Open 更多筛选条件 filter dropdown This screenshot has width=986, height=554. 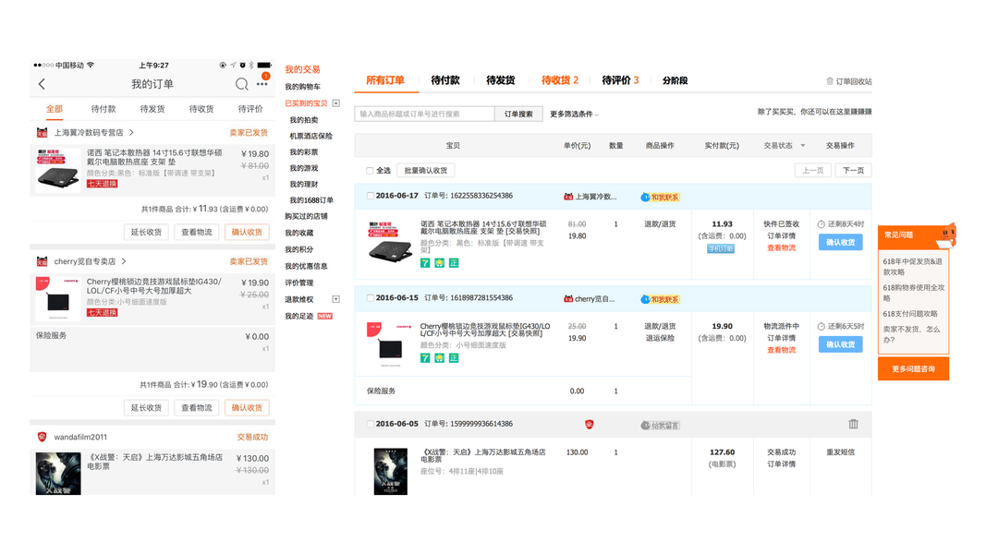(574, 114)
